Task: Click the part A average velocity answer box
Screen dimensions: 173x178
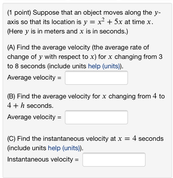Action: point(96,78)
